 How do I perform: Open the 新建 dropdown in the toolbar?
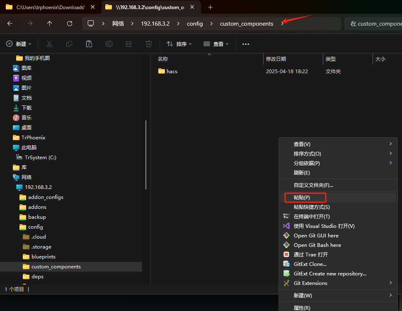point(19,44)
